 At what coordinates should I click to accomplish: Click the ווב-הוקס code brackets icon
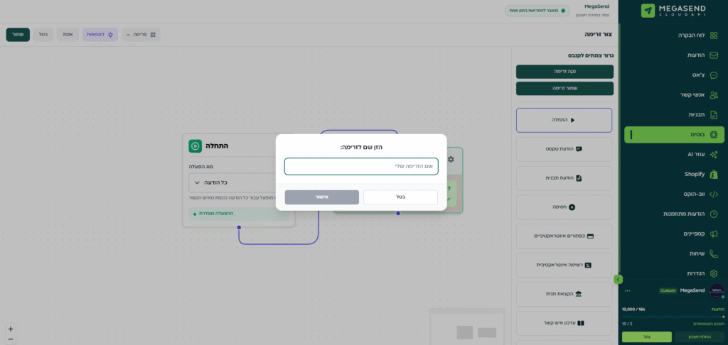pyautogui.click(x=714, y=194)
